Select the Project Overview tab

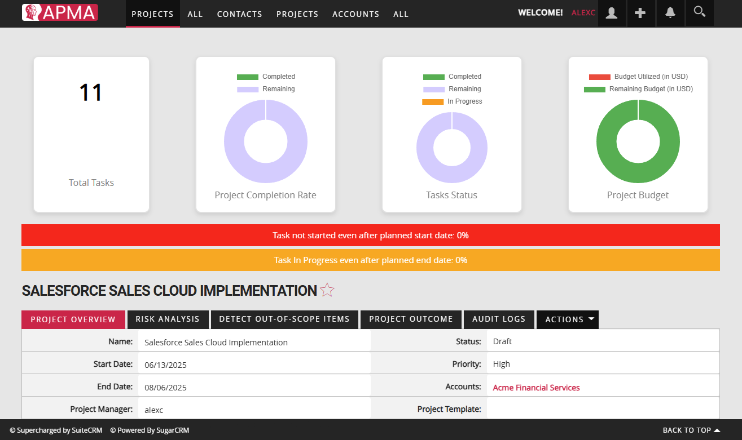click(x=73, y=319)
